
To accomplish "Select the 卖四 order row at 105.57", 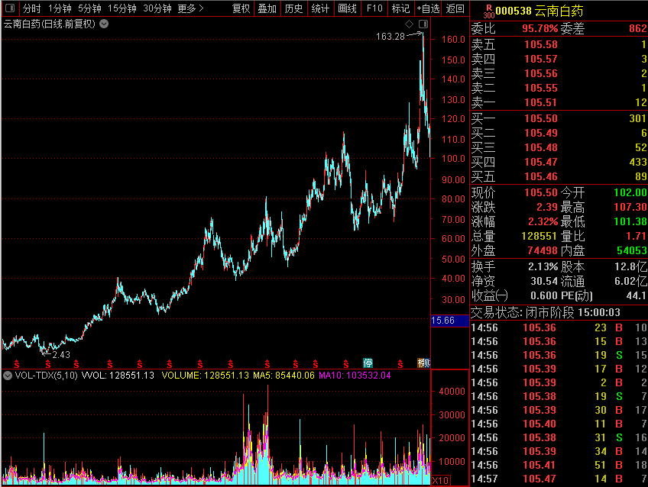I will tap(559, 59).
